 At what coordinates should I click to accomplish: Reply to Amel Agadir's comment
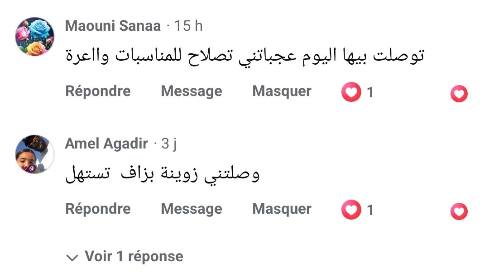(x=98, y=209)
